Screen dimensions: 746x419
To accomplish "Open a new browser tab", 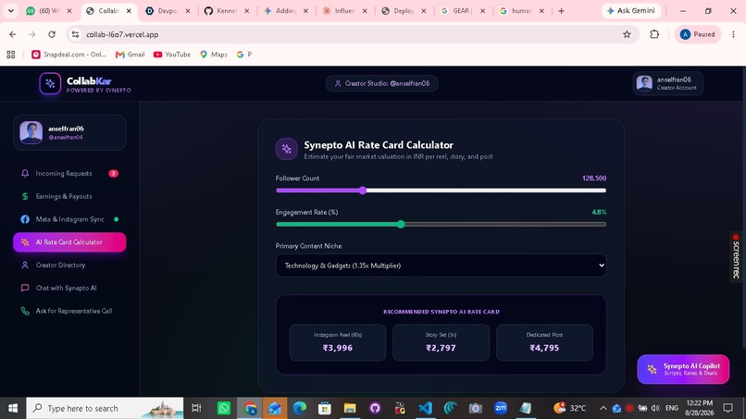I will pyautogui.click(x=562, y=10).
